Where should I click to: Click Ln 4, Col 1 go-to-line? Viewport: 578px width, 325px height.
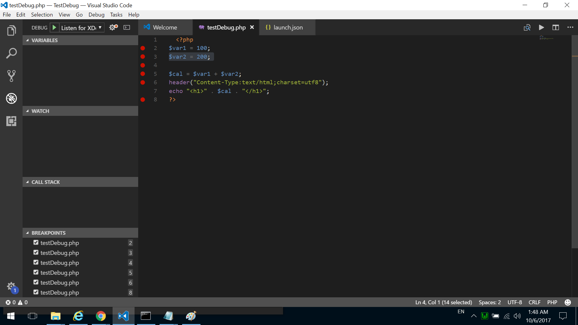[443, 302]
